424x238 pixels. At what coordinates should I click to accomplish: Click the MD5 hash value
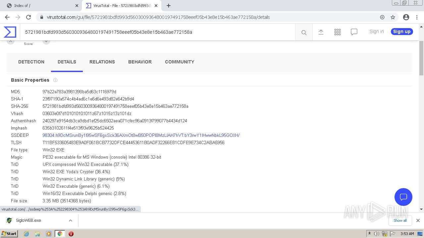79,92
